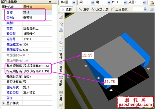Click the 材质 value 现浇混凝土
This screenshot has width=155, height=109.
[37, 29]
